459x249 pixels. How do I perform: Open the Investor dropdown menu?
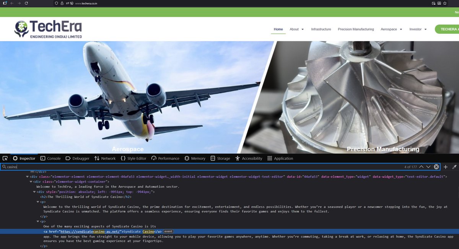point(418,29)
